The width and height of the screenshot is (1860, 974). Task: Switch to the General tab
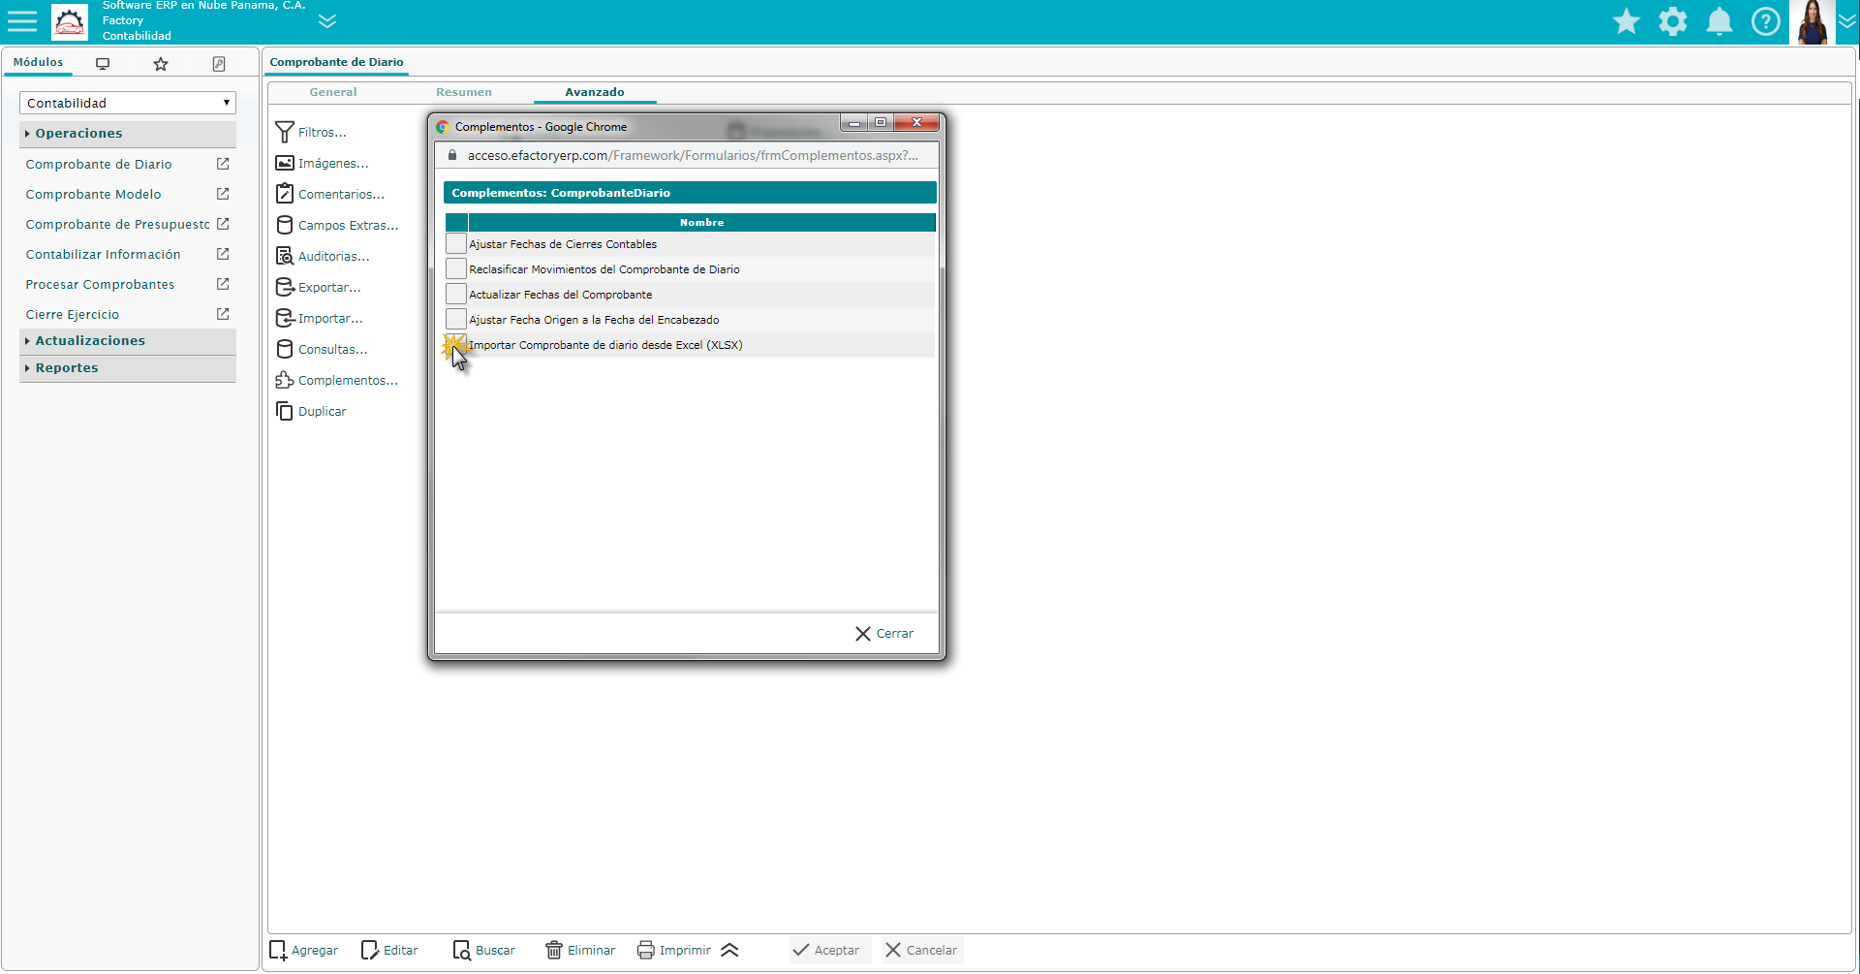click(333, 92)
